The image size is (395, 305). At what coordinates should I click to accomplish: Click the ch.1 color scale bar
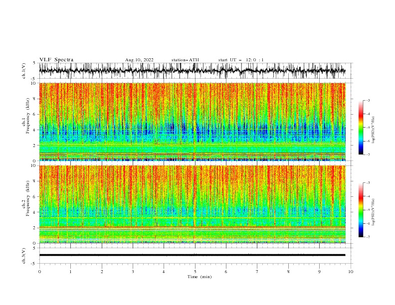point(361,127)
